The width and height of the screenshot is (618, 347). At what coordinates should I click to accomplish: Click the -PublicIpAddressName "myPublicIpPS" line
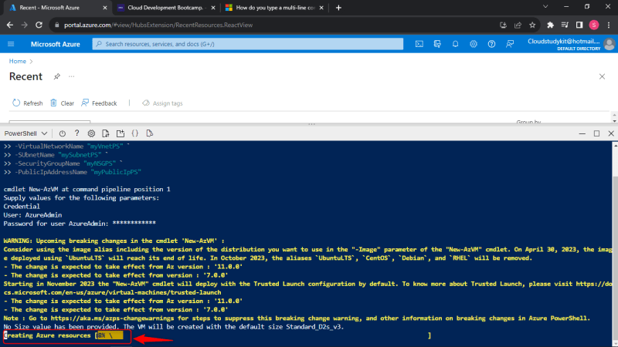pos(72,172)
